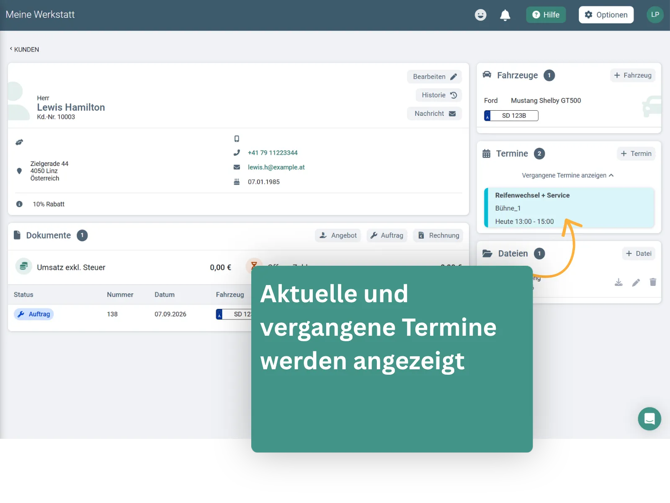Open the Hilfe help button
Viewport: 670px width, 503px height.
pos(546,15)
